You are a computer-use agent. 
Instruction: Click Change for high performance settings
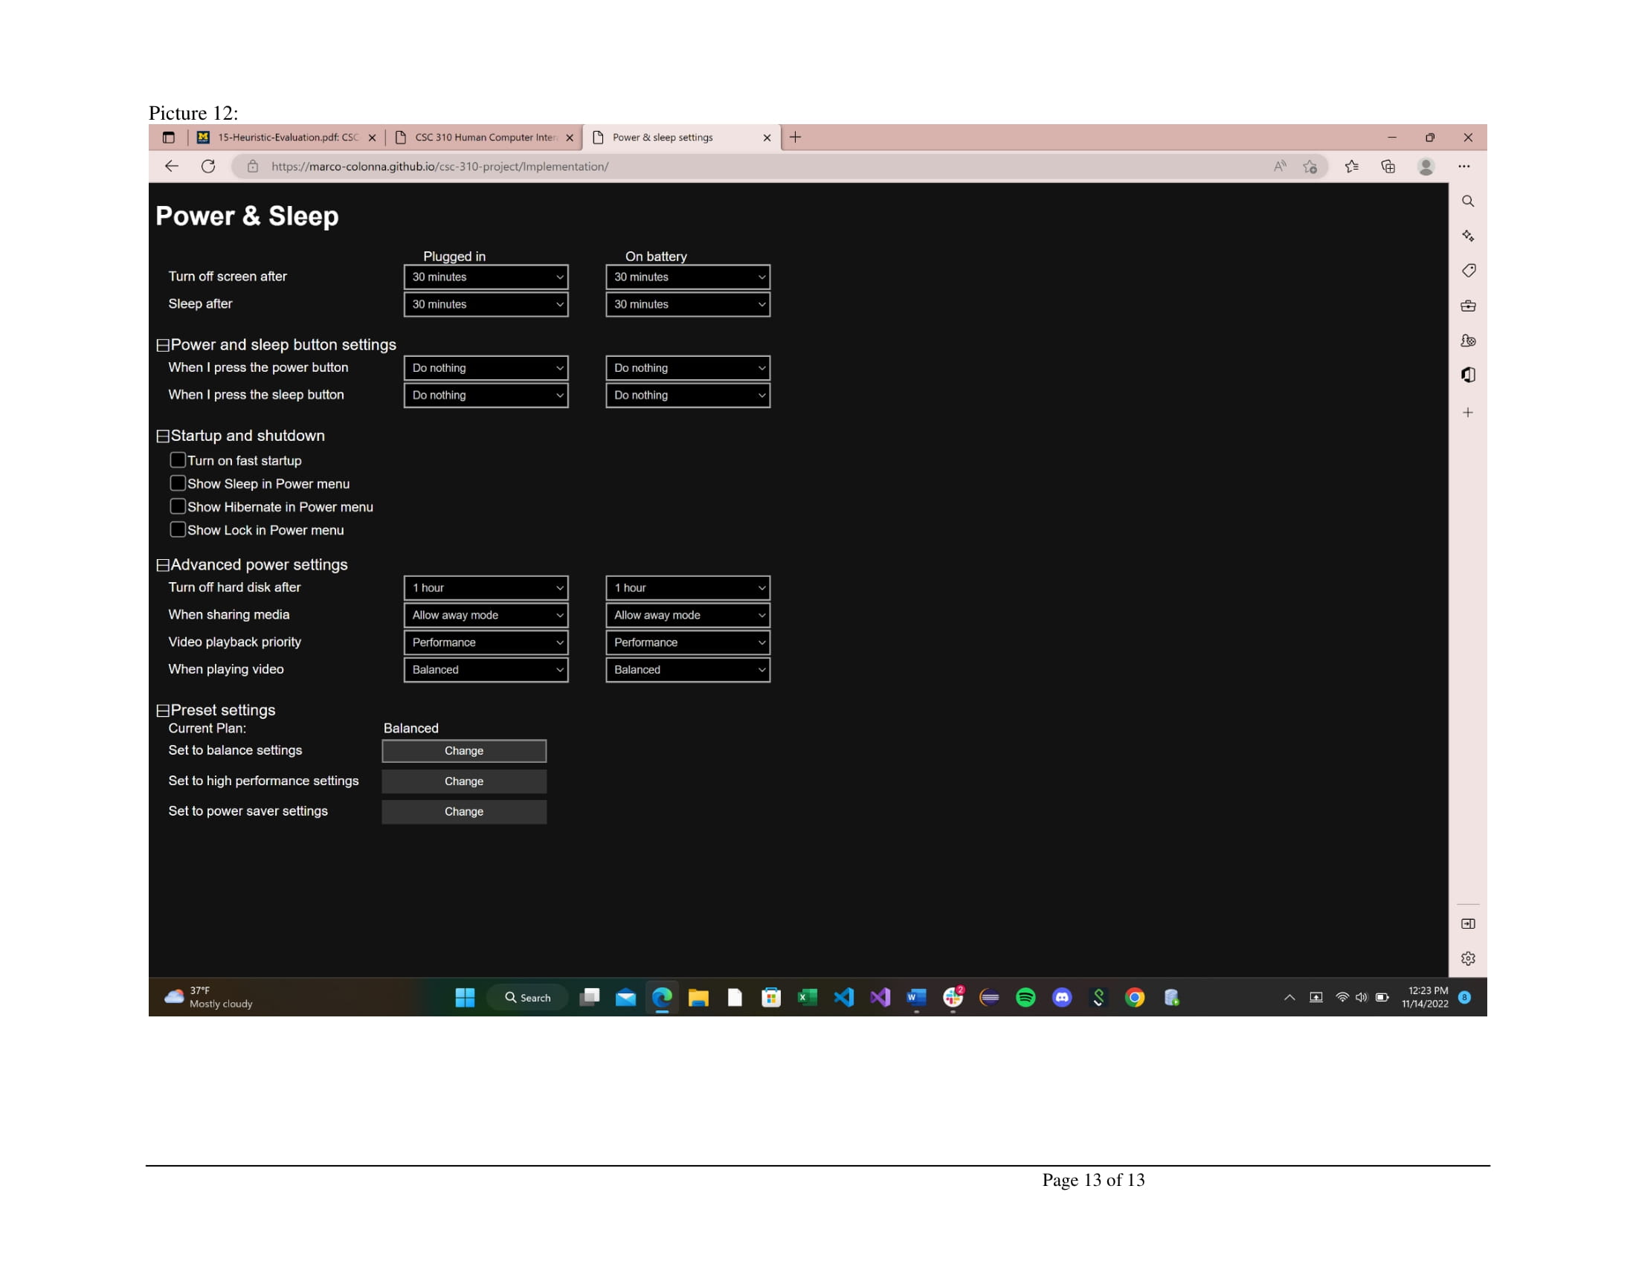coord(464,781)
